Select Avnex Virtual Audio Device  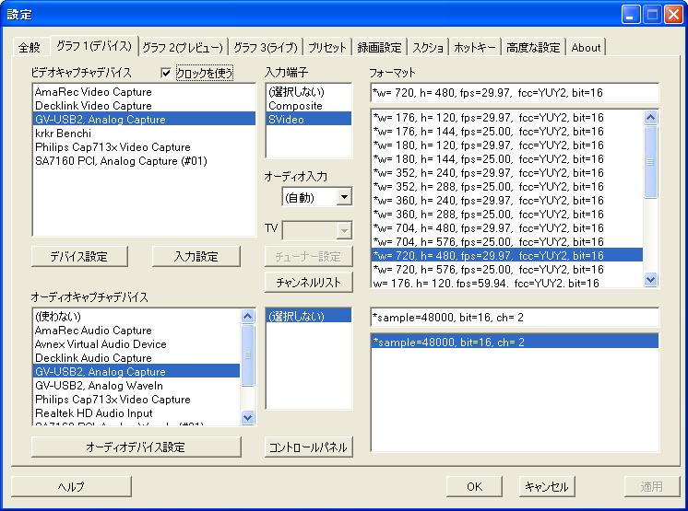click(x=136, y=344)
